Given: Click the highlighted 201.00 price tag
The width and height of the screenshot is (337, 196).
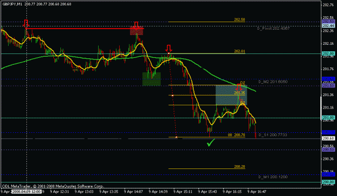Looking at the screenshot, I should click(328, 118).
